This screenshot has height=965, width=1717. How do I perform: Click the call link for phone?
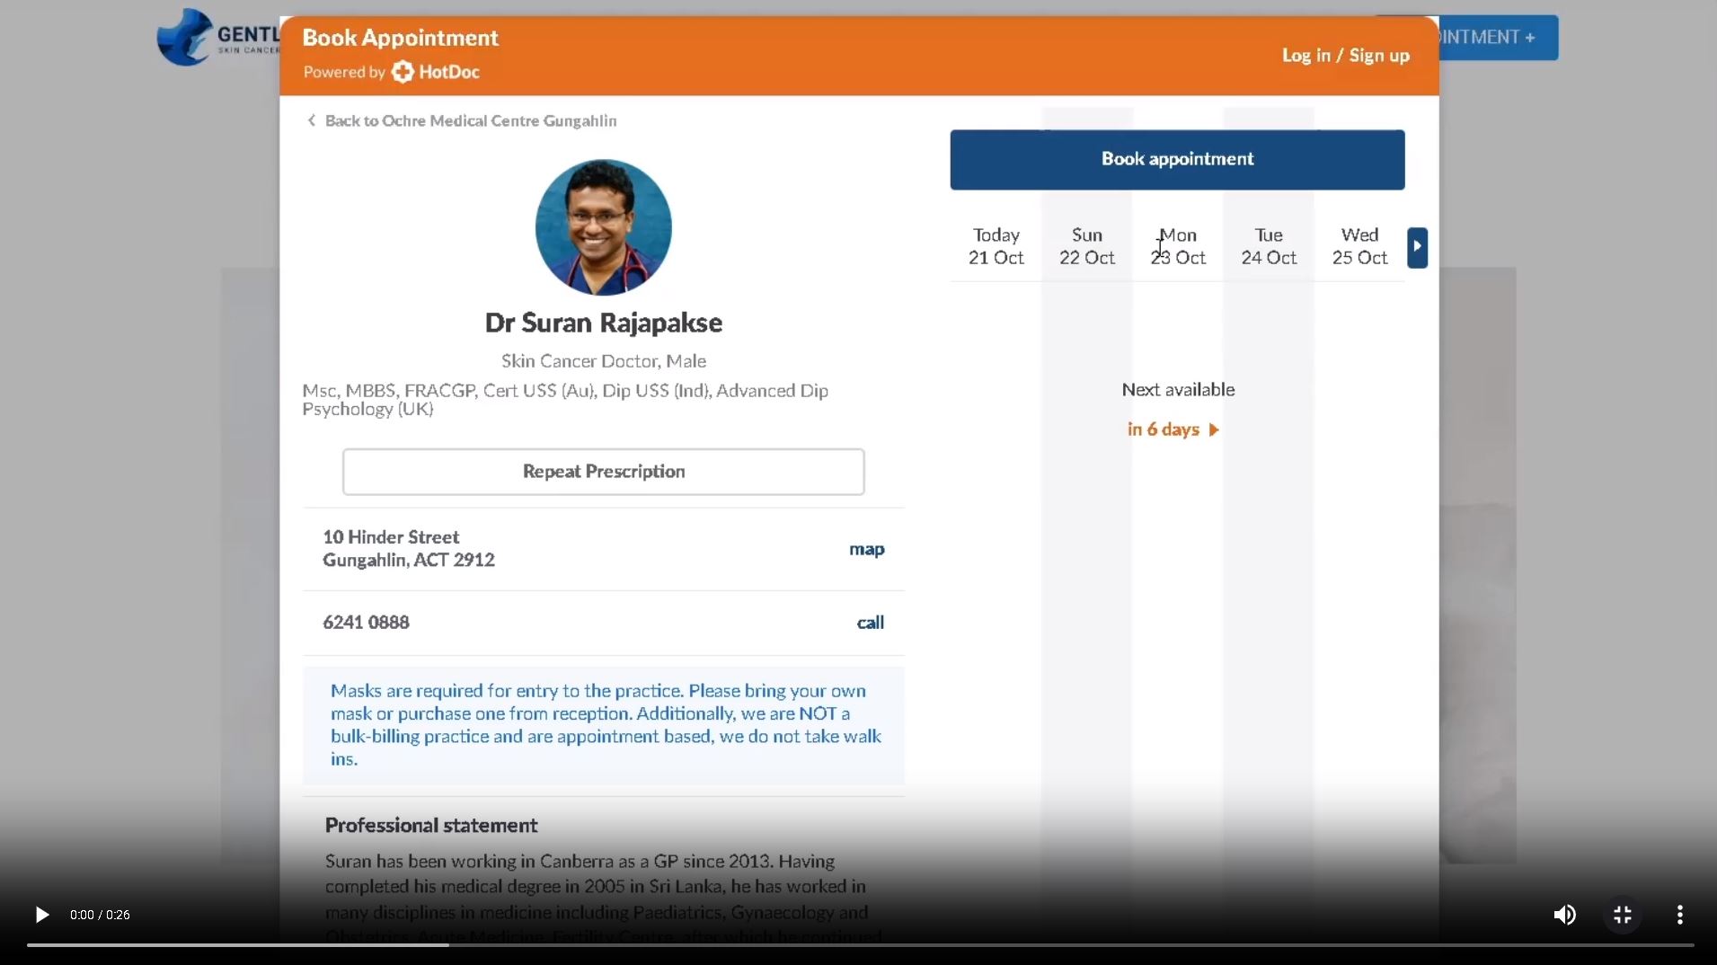(870, 623)
